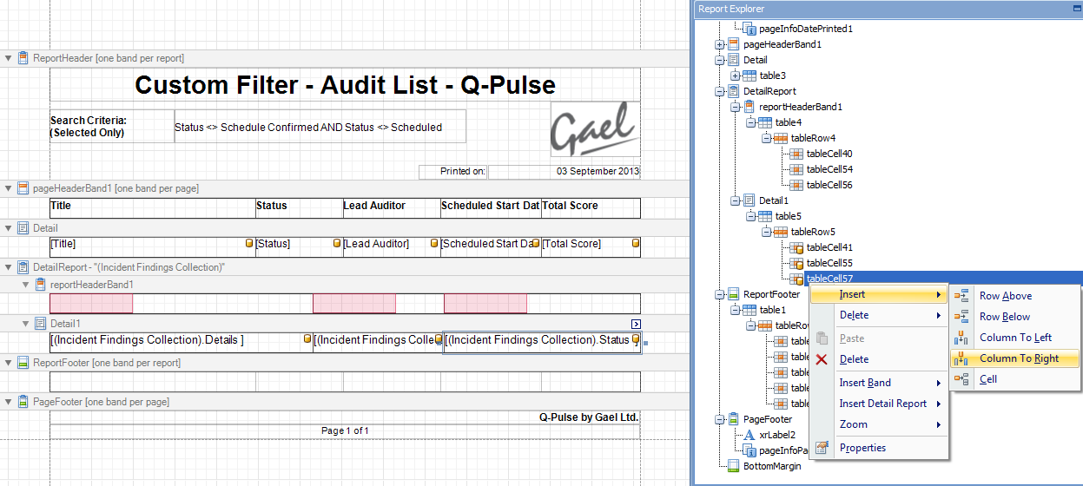Click the ReportHeader band icon in designer

[x=23, y=58]
